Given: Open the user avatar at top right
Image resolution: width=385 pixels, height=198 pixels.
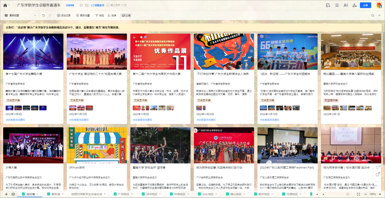Looking at the screenshot, I should pyautogui.click(x=379, y=5).
